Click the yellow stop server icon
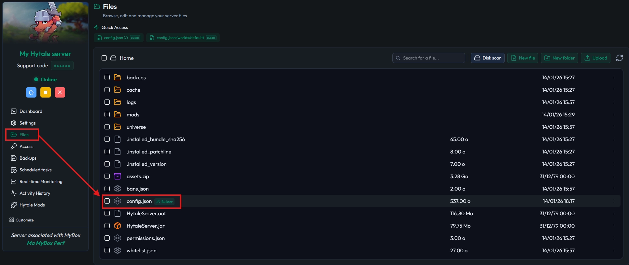Image resolution: width=629 pixels, height=265 pixels. (46, 92)
